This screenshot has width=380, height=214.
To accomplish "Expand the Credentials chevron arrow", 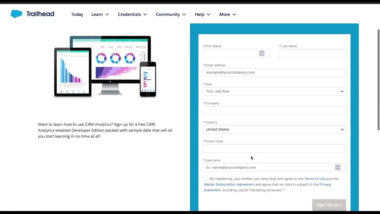I will (x=145, y=14).
